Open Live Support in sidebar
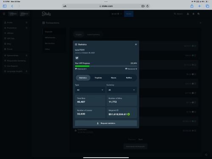The height and width of the screenshot is (159, 212). click(x=16, y=66)
